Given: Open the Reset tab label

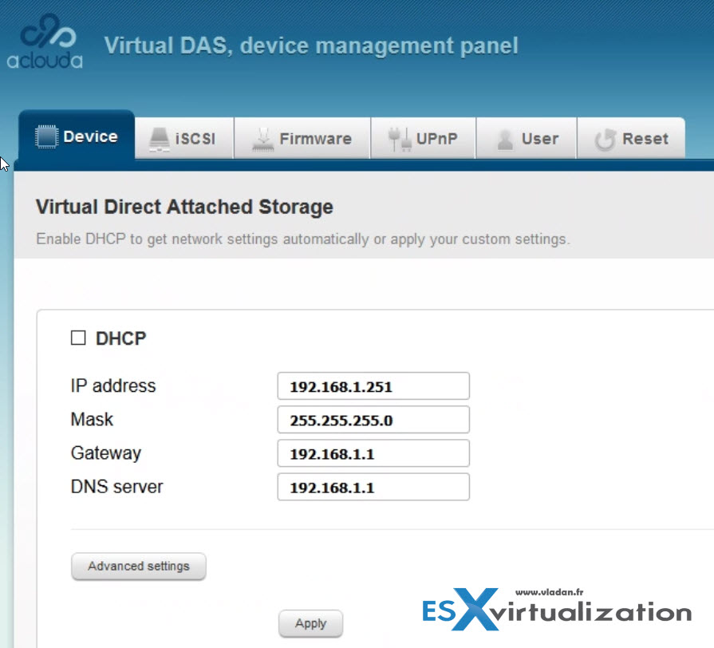Looking at the screenshot, I should coord(645,138).
